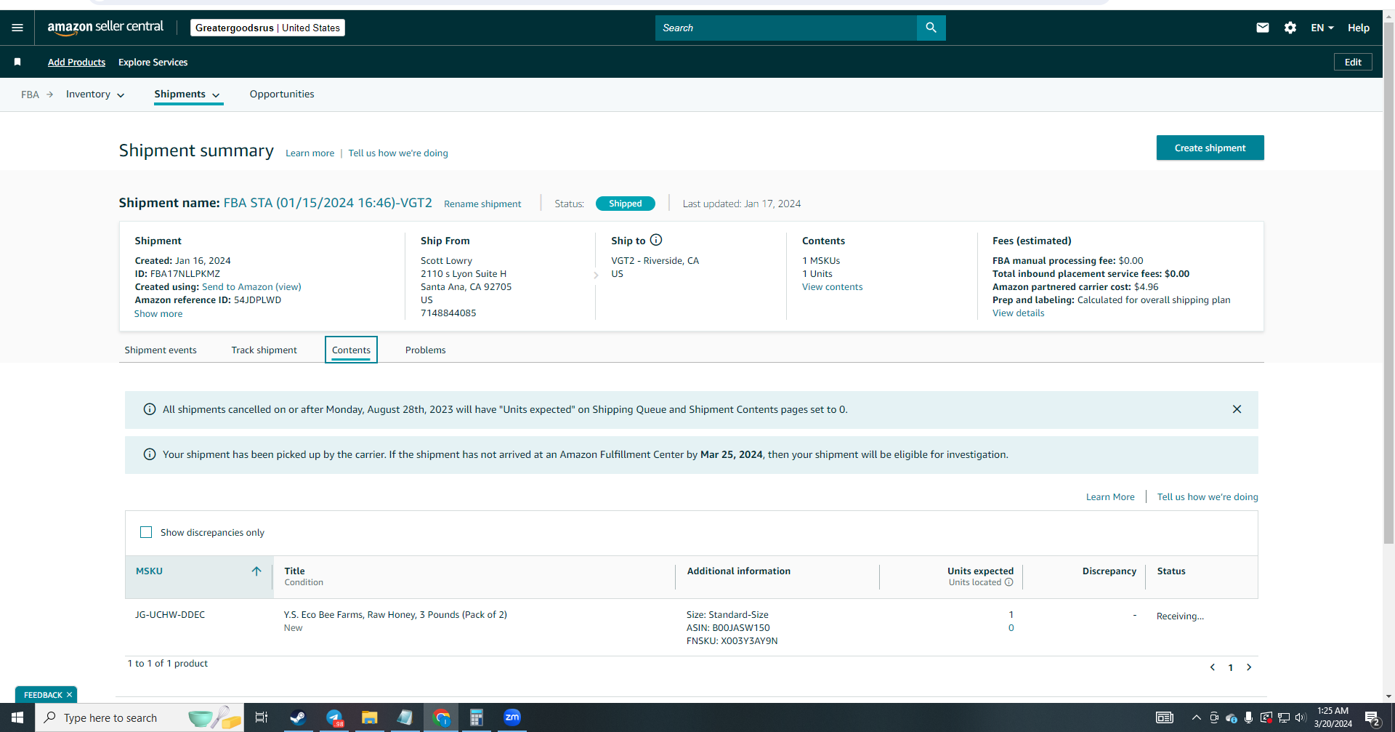Viewport: 1395px width, 732px height.
Task: Click the Amazon Seller Central logo
Action: coord(105,28)
